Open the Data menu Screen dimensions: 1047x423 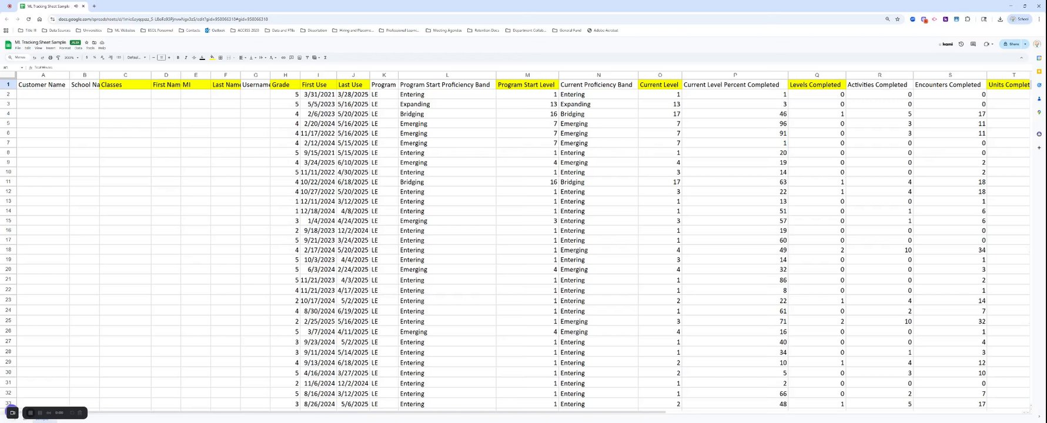[78, 48]
